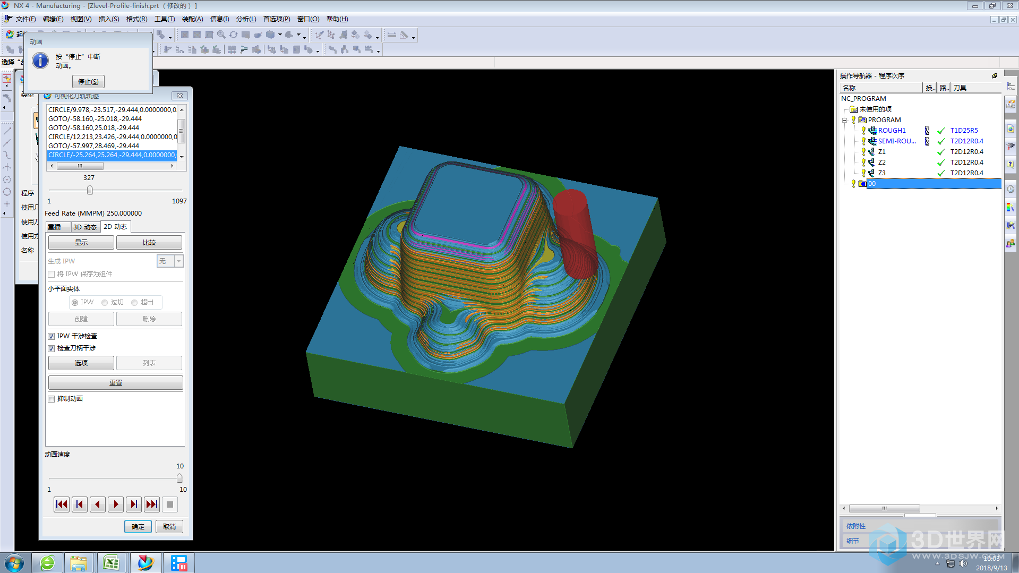
Task: Click the shaded cube rendering style icon
Action: [x=270, y=35]
